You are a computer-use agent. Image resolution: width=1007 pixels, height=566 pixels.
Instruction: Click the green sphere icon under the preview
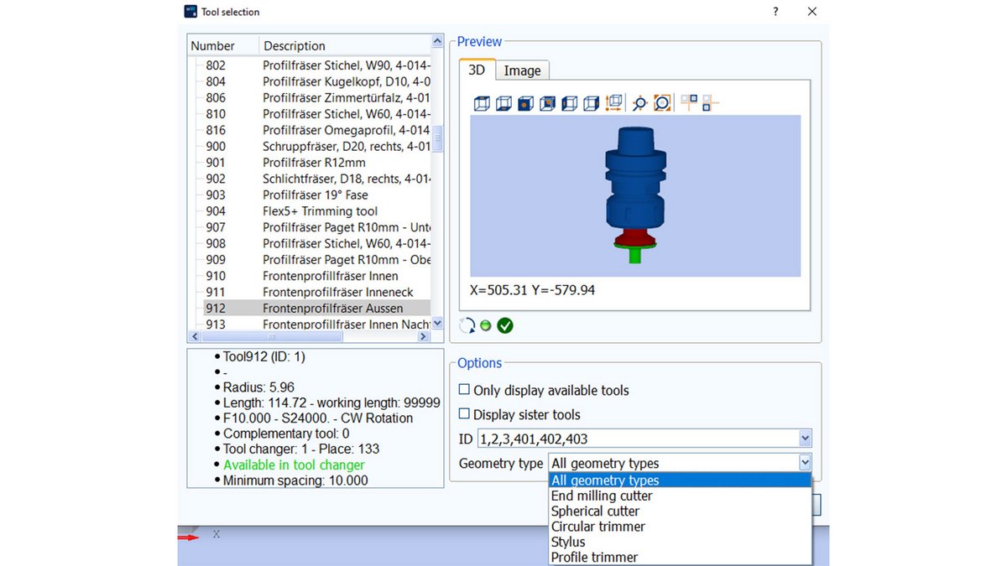pos(485,325)
